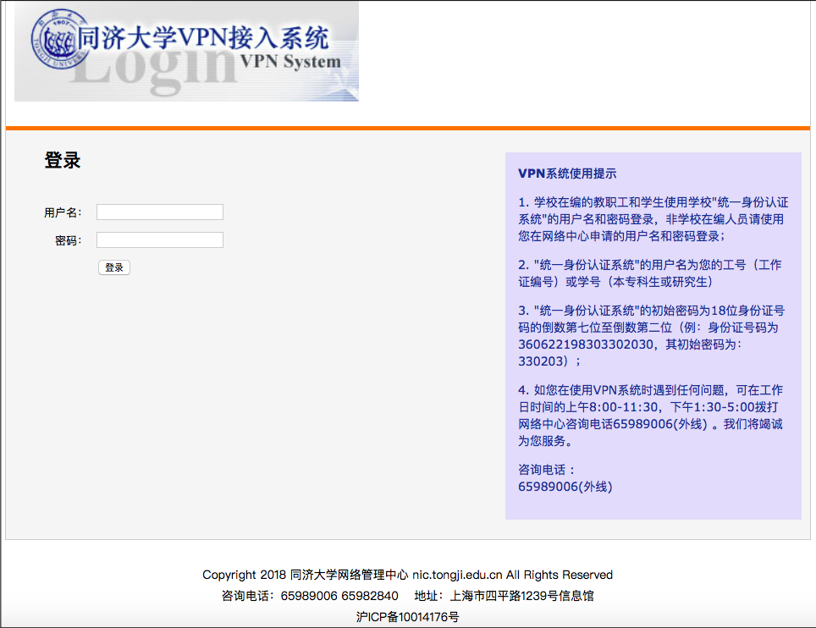Focus the 密码 password input field
The image size is (816, 628).
159,240
